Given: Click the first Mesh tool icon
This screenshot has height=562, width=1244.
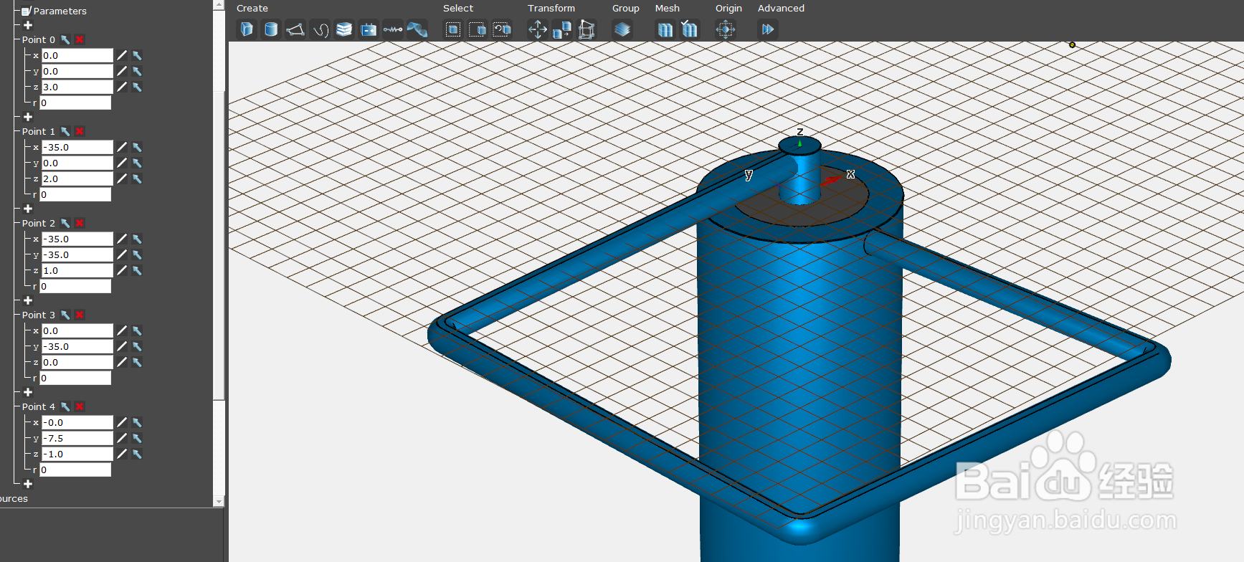Looking at the screenshot, I should click(x=665, y=29).
